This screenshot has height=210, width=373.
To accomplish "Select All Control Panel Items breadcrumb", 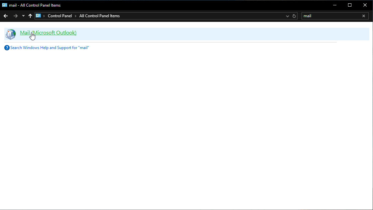I will tap(99, 16).
